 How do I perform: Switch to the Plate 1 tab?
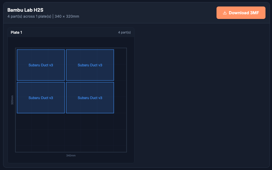click(17, 32)
